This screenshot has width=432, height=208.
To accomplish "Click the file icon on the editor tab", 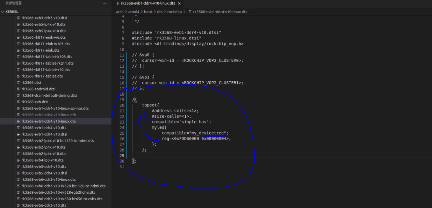I will pos(118,3).
